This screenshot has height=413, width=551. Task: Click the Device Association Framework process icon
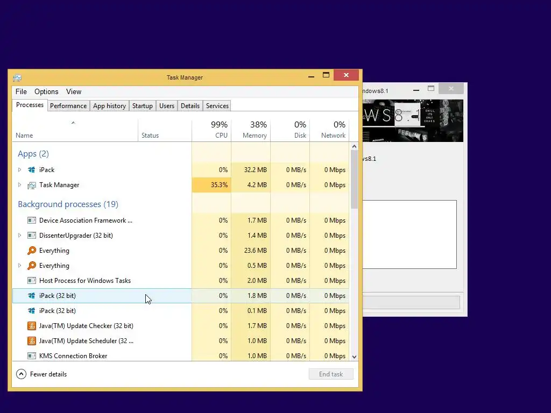(32, 220)
